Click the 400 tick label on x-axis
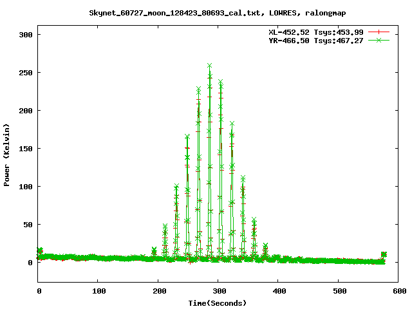This screenshot has height=309, width=412. pos(278,291)
